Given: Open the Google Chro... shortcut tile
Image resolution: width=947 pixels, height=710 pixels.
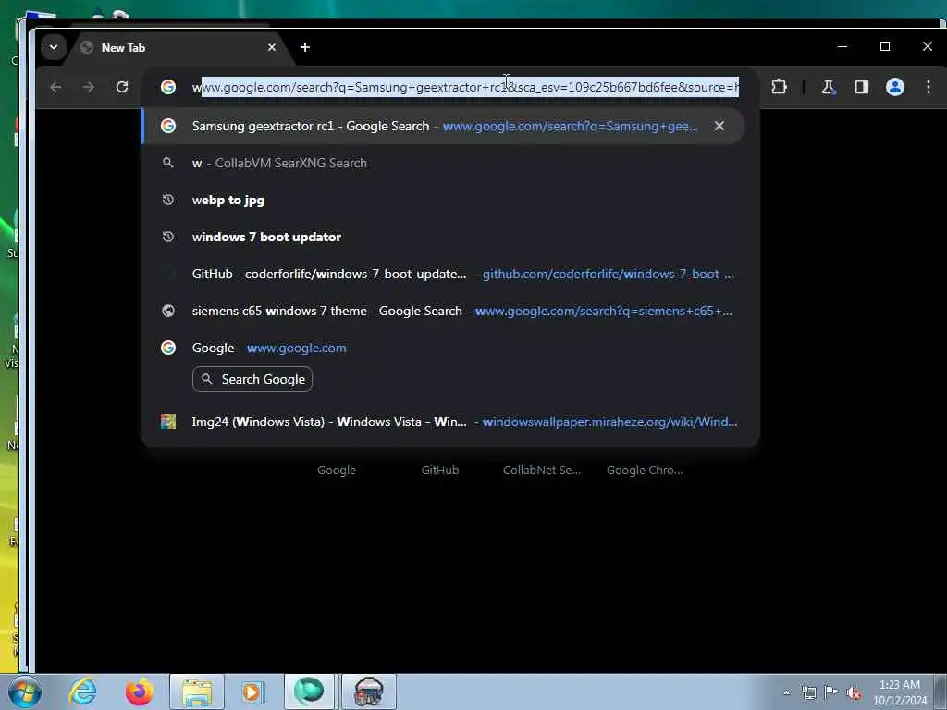Looking at the screenshot, I should click(x=645, y=471).
